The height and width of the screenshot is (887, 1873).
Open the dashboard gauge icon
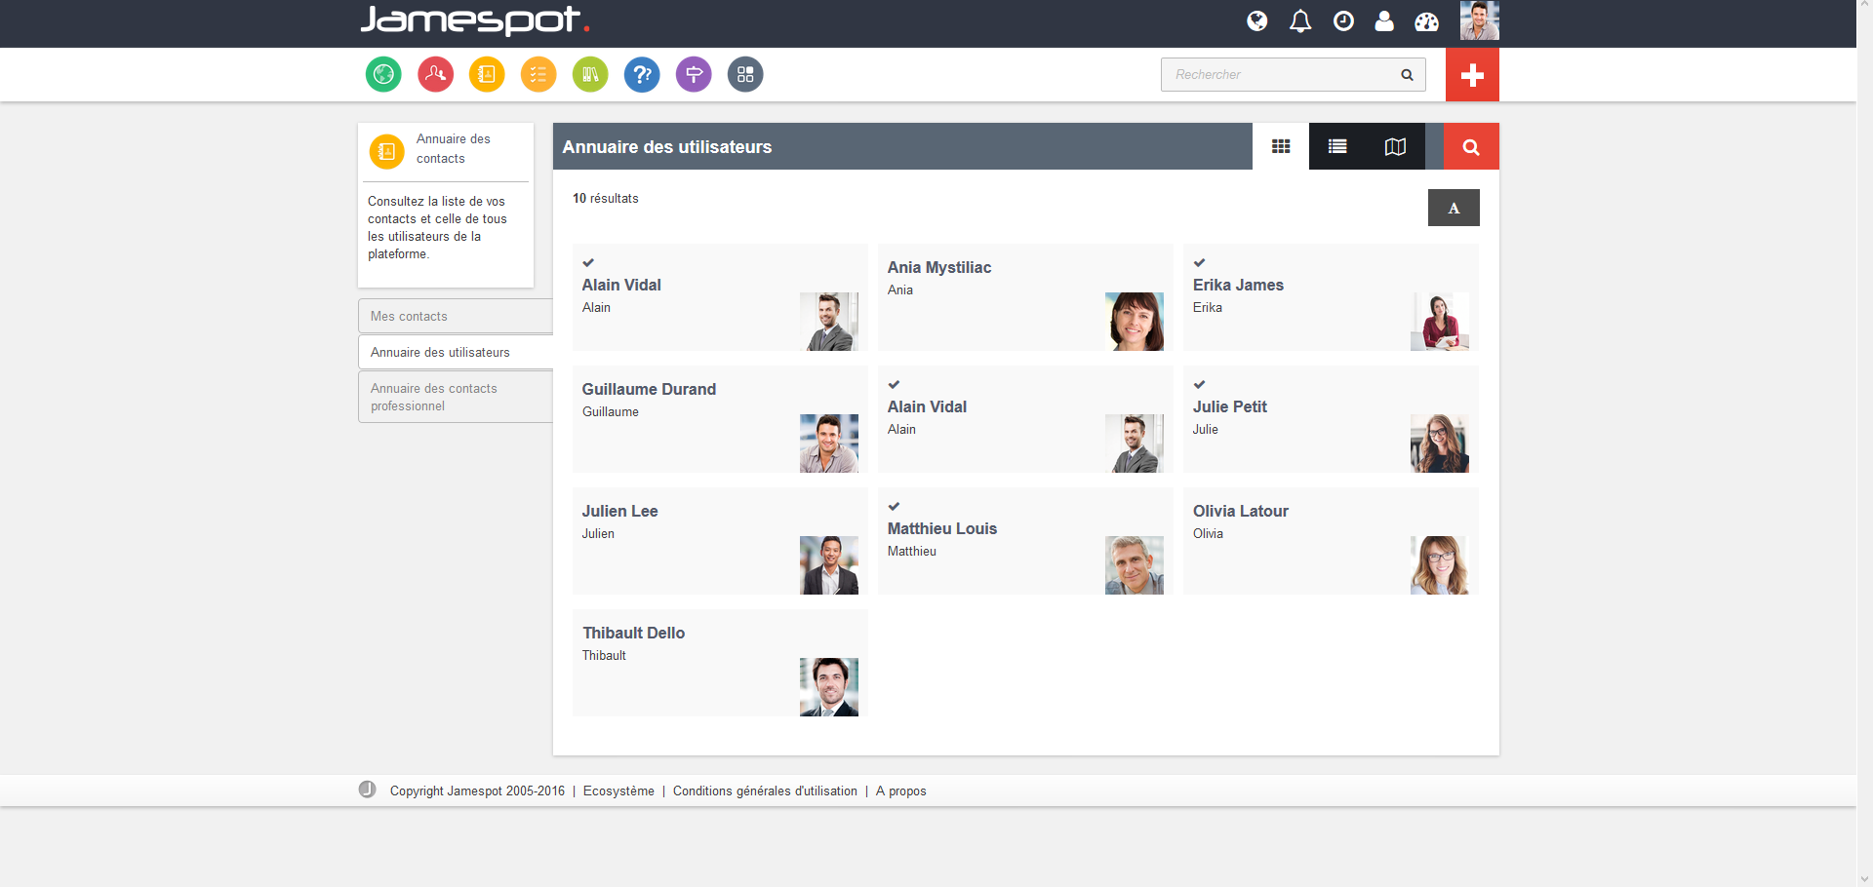pos(1426,21)
